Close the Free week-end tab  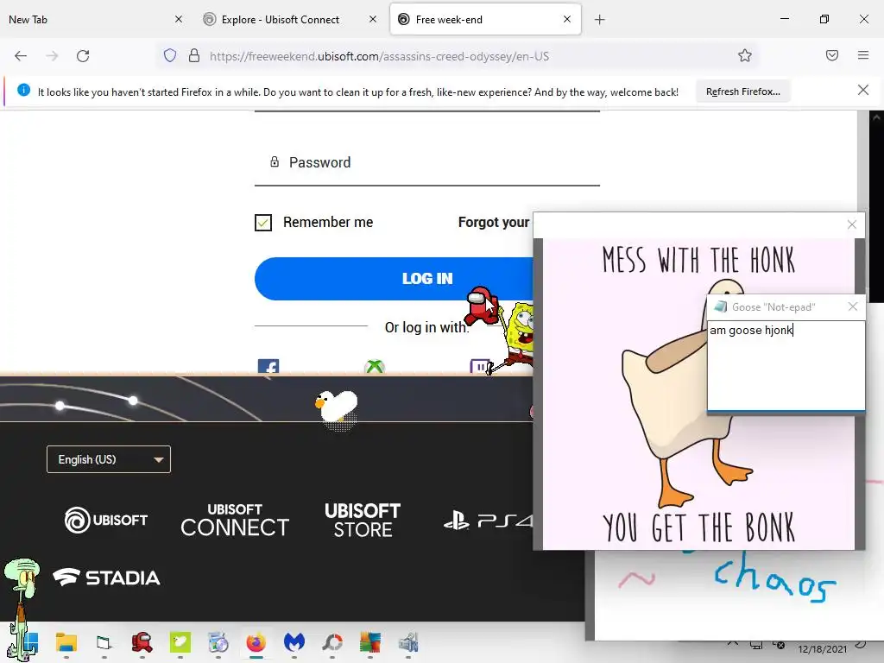(567, 19)
